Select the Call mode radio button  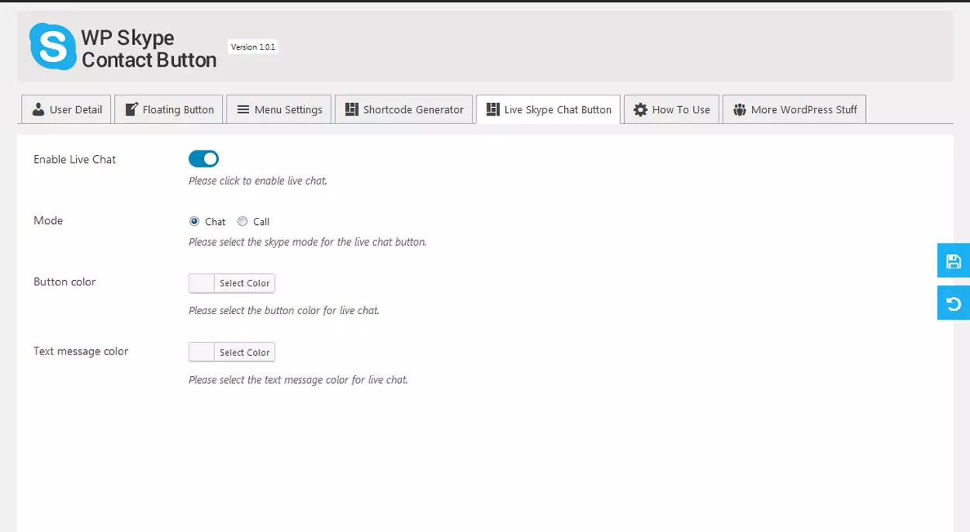pyautogui.click(x=242, y=221)
